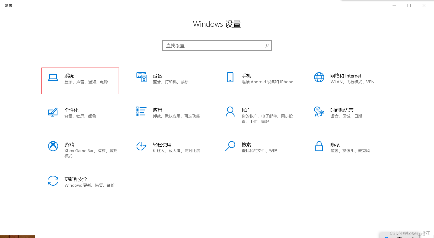Click the Phone icon
This screenshot has width=434, height=238.
[230, 77]
